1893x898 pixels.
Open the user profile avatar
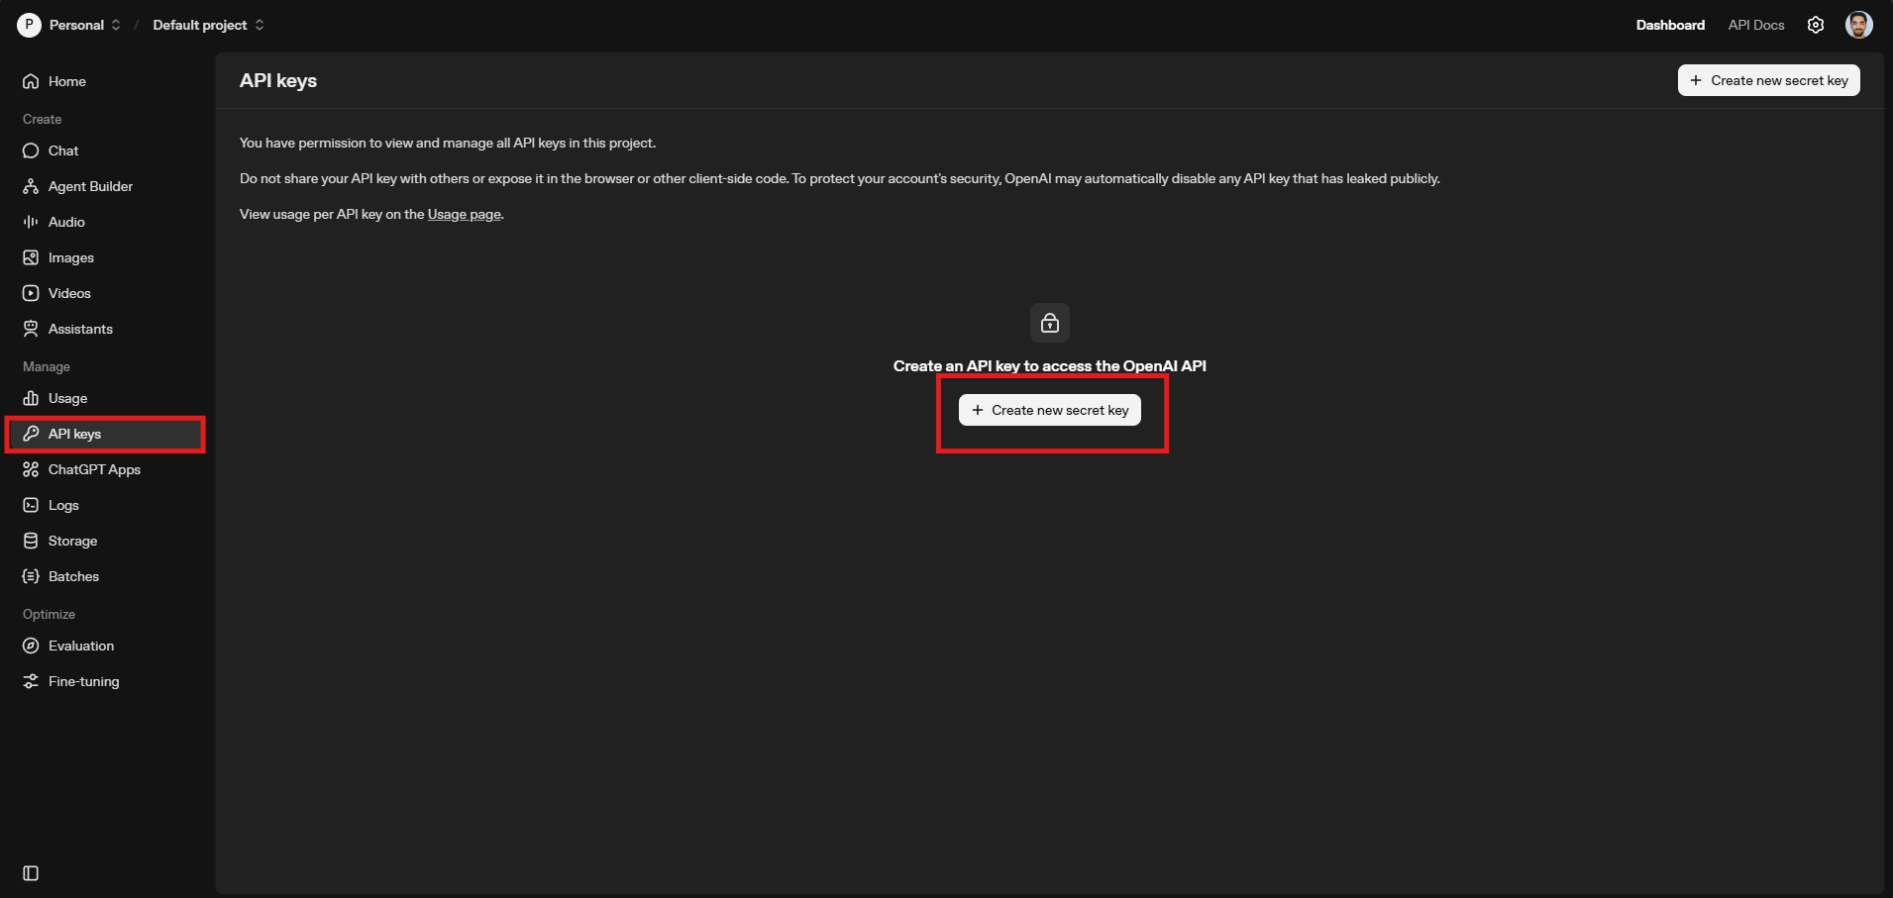1859,25
